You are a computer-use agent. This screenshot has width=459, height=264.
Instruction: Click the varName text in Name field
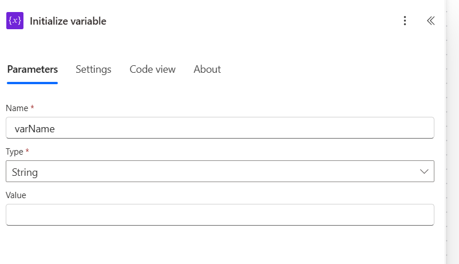(34, 129)
